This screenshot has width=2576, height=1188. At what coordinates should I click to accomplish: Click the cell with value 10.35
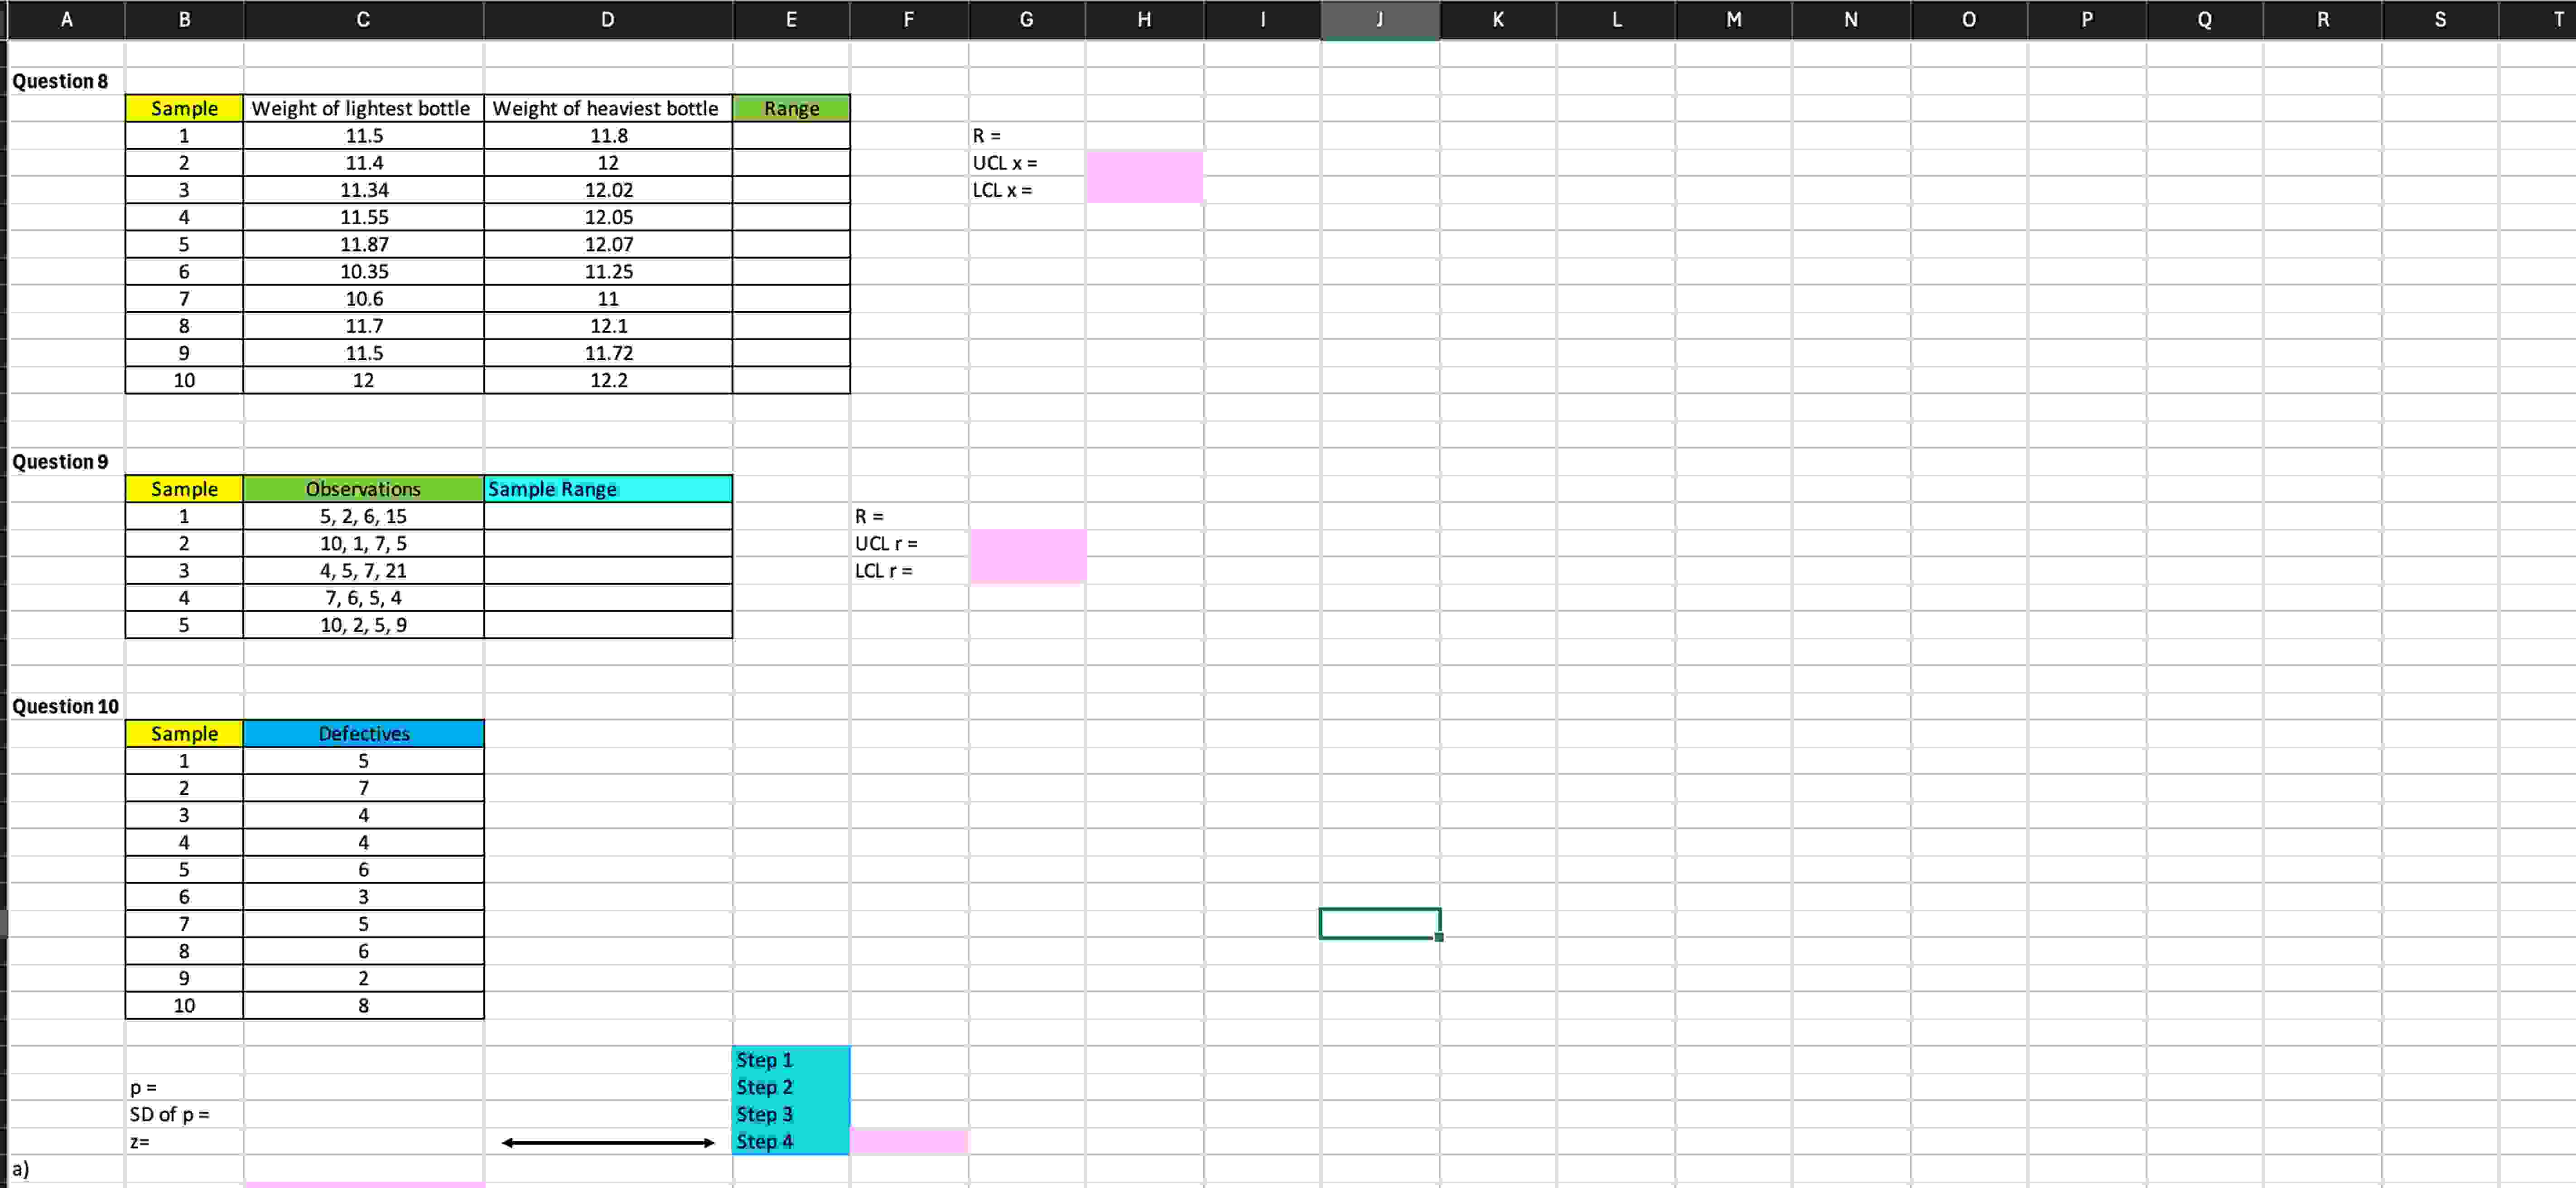pyautogui.click(x=363, y=271)
